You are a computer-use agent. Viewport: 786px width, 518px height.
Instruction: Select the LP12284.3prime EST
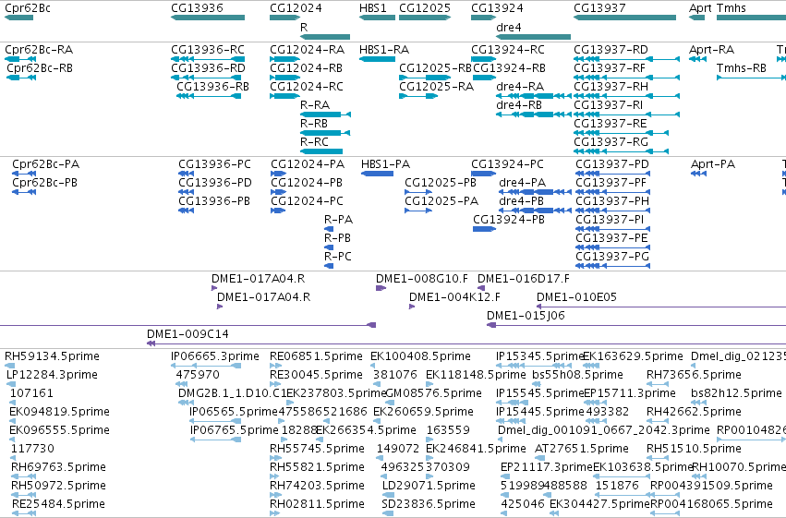pos(52,375)
